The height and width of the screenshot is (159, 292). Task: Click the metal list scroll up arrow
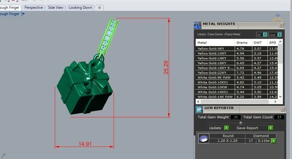click(x=280, y=42)
